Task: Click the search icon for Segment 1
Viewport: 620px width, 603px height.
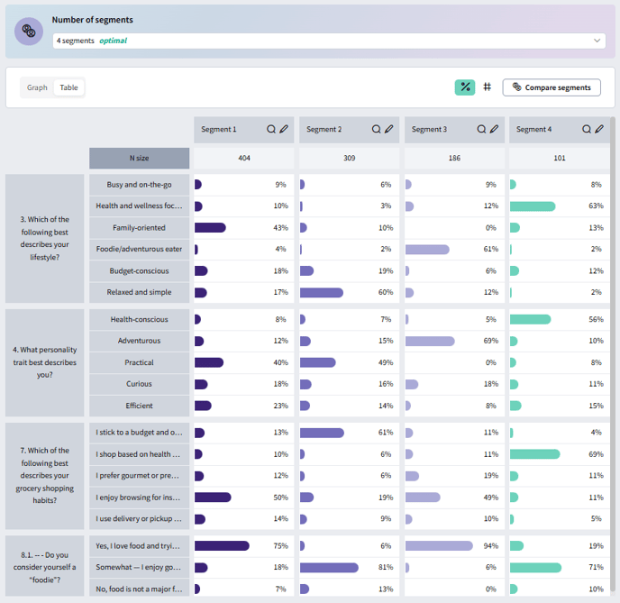Action: click(271, 130)
